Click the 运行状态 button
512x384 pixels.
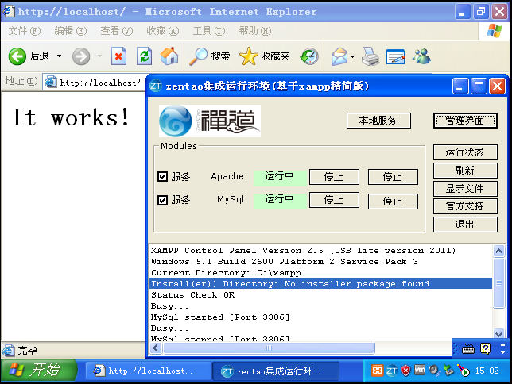pos(465,152)
